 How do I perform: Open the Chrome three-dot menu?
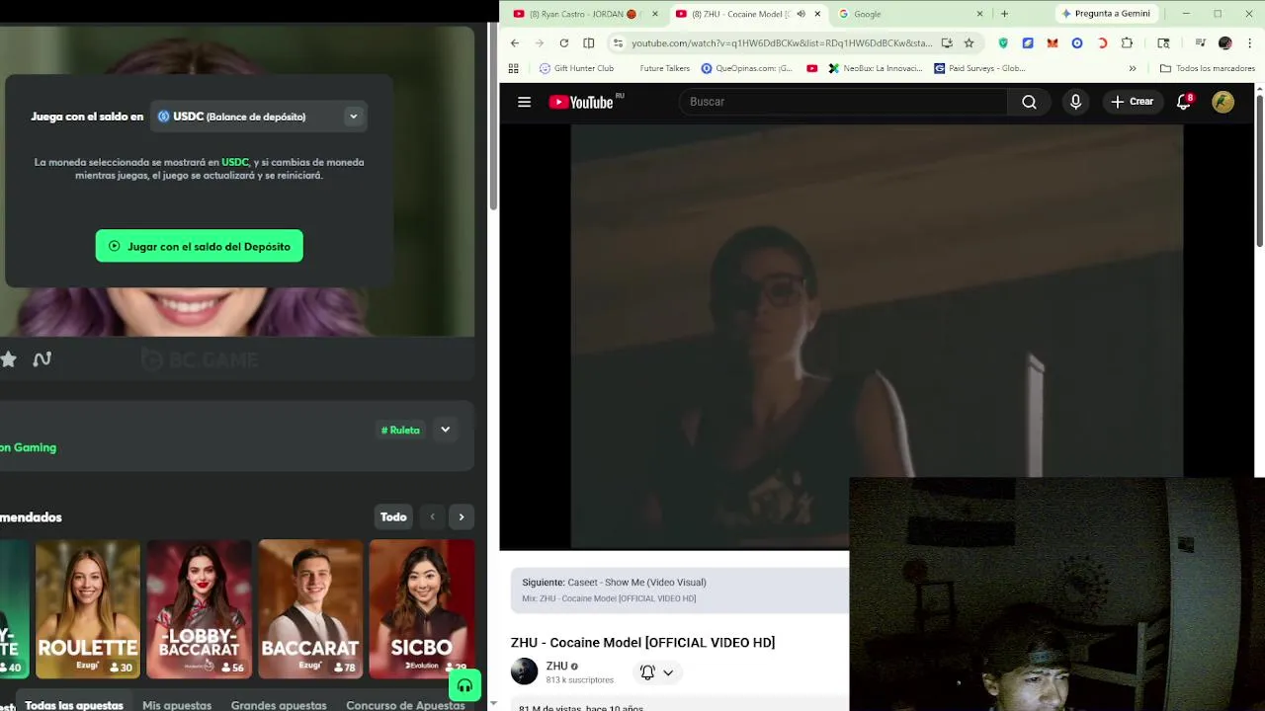point(1250,42)
